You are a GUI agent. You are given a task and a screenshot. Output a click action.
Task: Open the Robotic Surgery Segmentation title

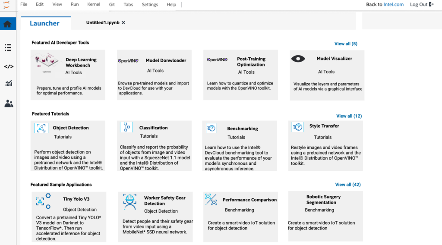tap(323, 199)
